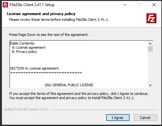162x126 pixels.
Task: Click the large FileZilla logo in the header
Action: pyautogui.click(x=151, y=18)
